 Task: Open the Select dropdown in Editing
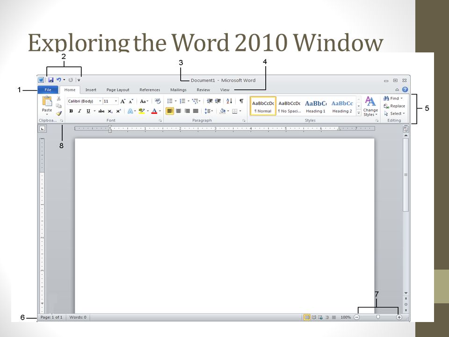pos(394,113)
